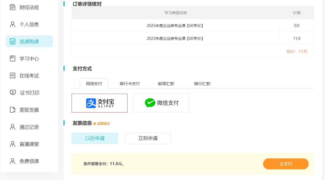
Task: Switch to the 邮局汇款 tab
Action: point(166,84)
